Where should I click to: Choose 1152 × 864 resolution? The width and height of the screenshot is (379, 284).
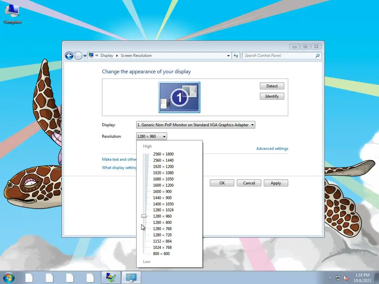coord(162,241)
